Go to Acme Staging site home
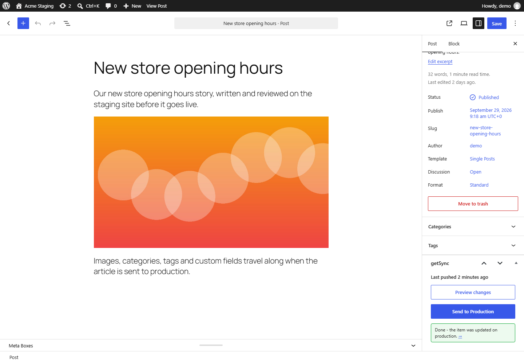This screenshot has width=524, height=363. point(35,6)
